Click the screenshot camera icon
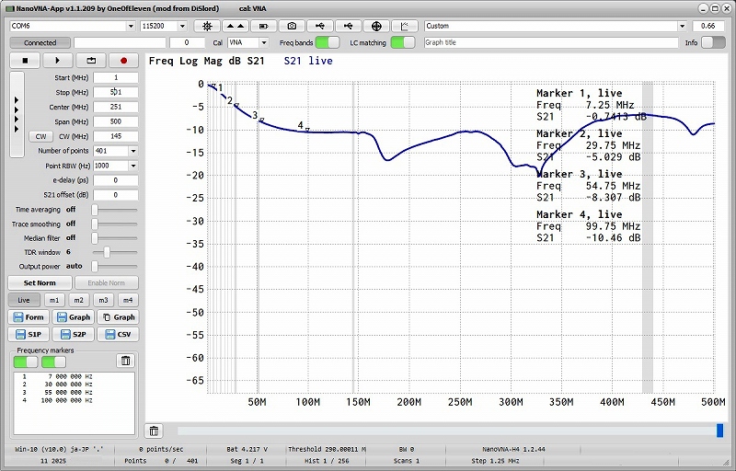Image resolution: width=736 pixels, height=471 pixels. point(293,26)
